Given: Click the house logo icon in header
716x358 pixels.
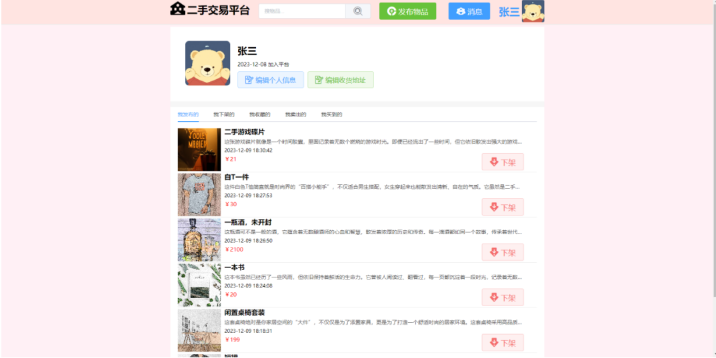Looking at the screenshot, I should click(x=177, y=9).
